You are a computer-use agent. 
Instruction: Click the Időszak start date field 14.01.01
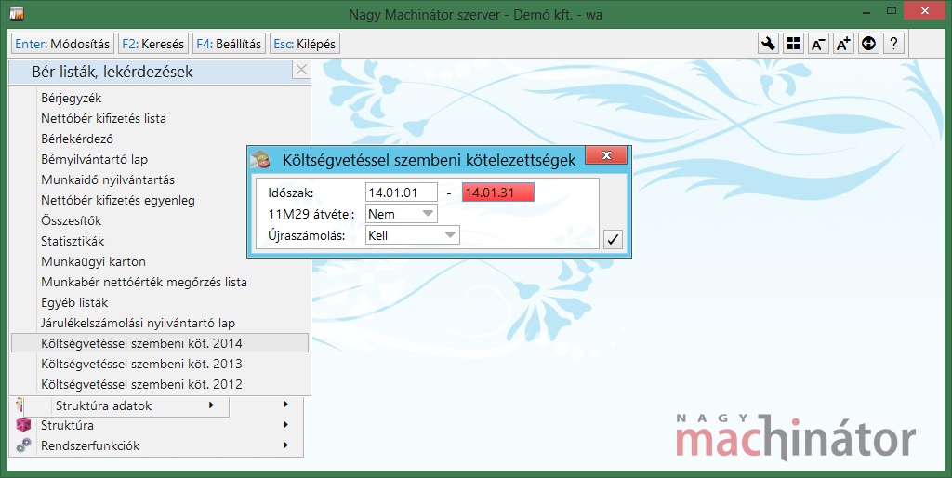pyautogui.click(x=402, y=193)
